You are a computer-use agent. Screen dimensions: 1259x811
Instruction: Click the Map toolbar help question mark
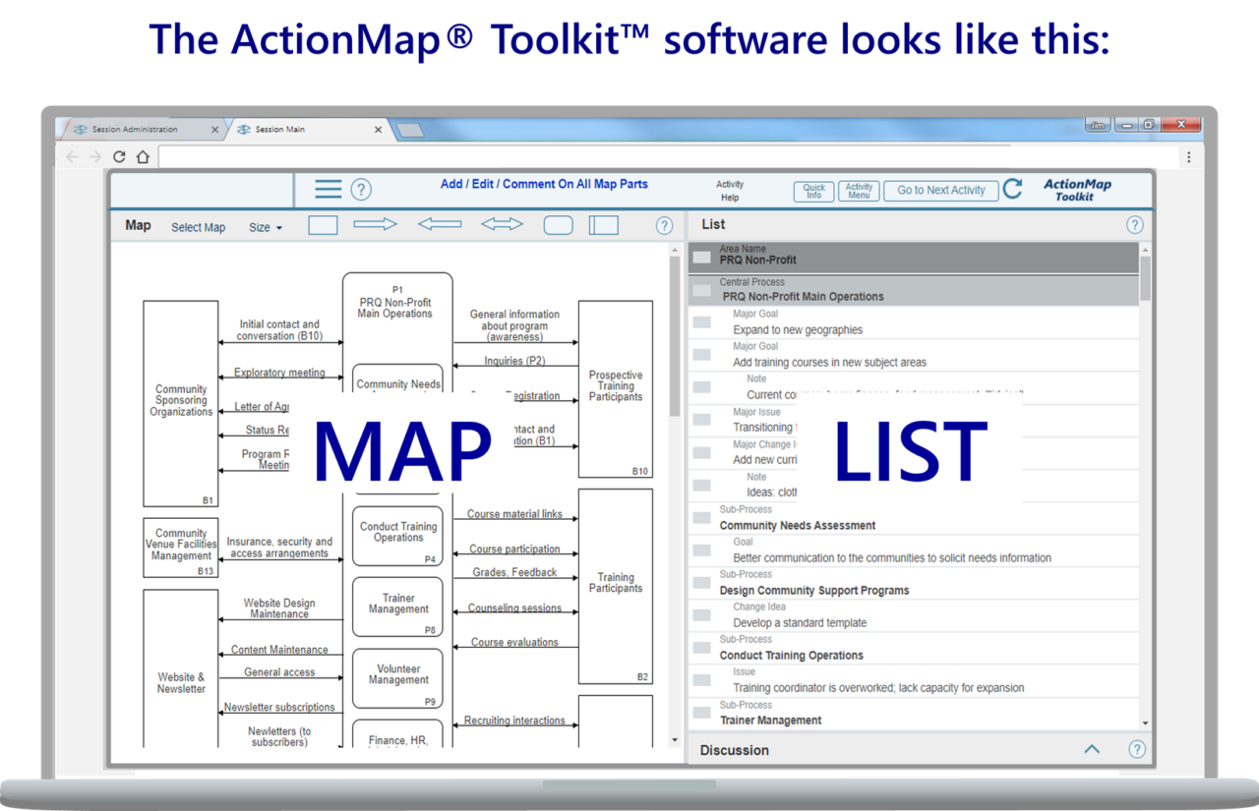tap(664, 225)
